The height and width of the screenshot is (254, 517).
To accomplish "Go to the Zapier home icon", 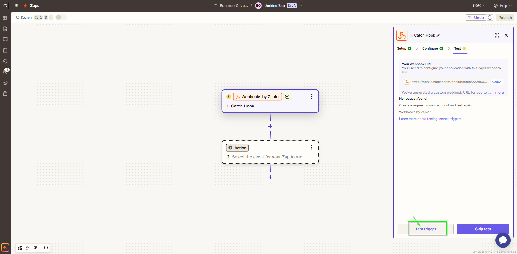I will 5,5.
